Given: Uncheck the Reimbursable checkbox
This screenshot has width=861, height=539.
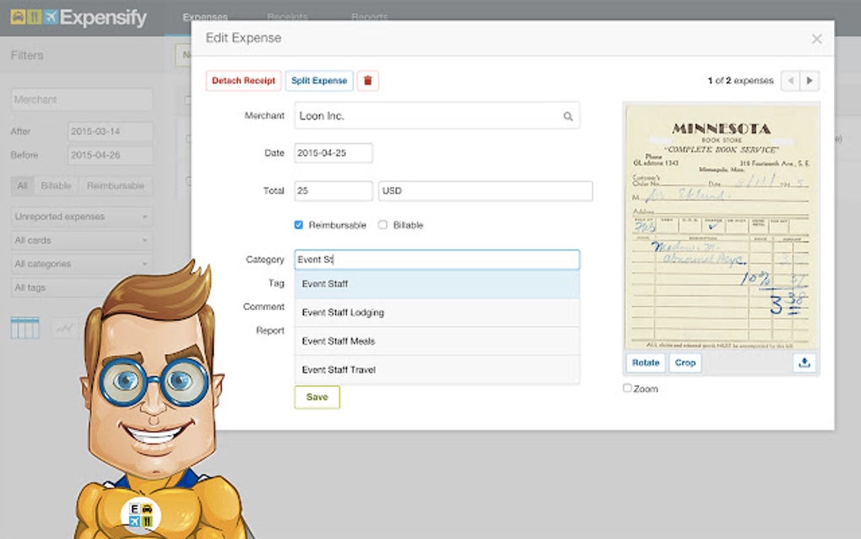Looking at the screenshot, I should click(299, 224).
